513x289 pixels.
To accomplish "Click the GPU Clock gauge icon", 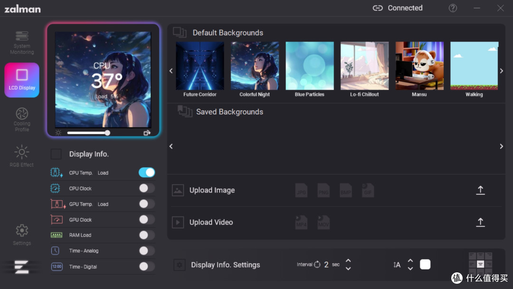I will (56, 220).
